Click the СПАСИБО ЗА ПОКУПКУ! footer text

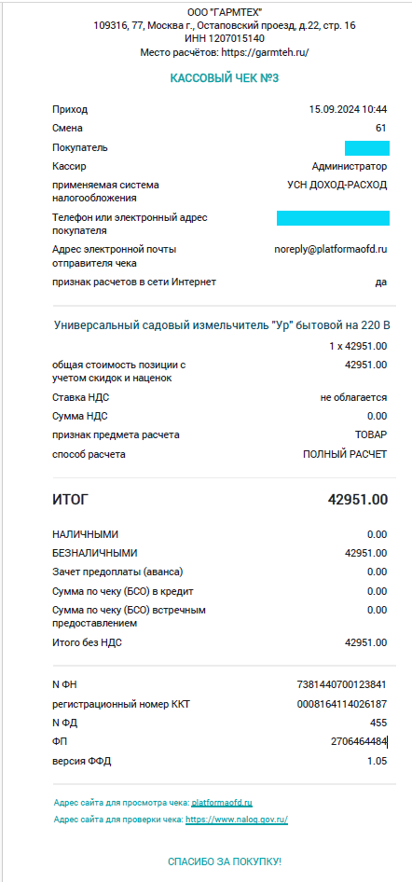[x=225, y=861]
